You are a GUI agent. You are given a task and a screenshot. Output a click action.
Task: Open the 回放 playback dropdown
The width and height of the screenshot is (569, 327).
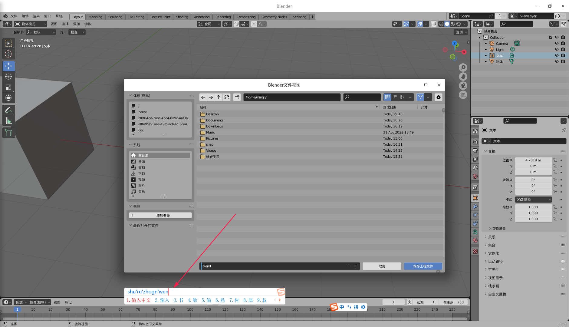(21, 302)
